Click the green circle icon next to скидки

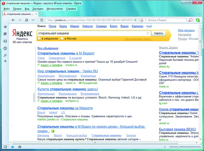coord(53,131)
